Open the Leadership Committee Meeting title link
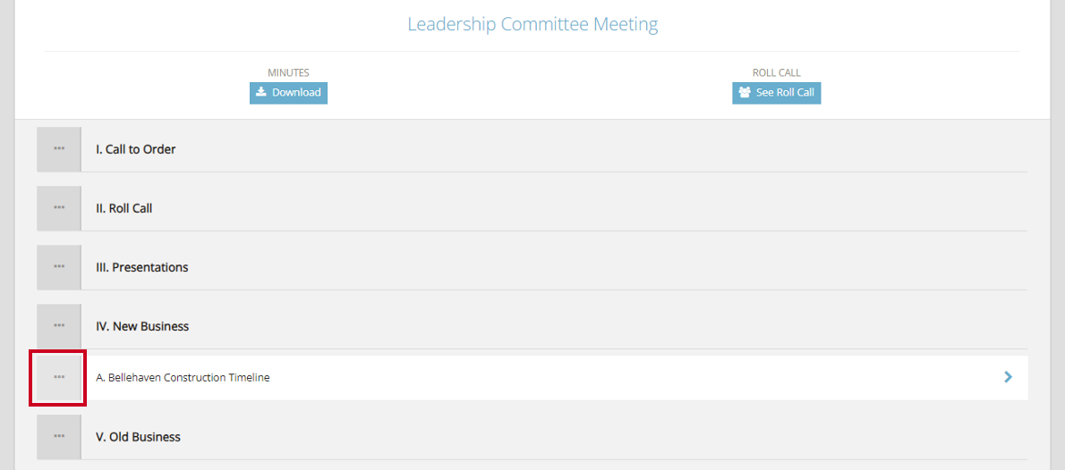 coord(532,24)
